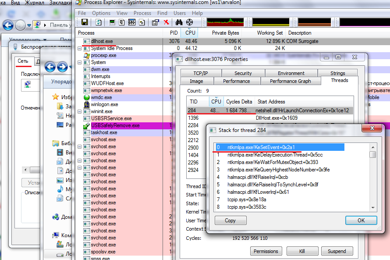Click the taskhost.exe process icon
The height and width of the screenshot is (260, 390).
coord(87,132)
